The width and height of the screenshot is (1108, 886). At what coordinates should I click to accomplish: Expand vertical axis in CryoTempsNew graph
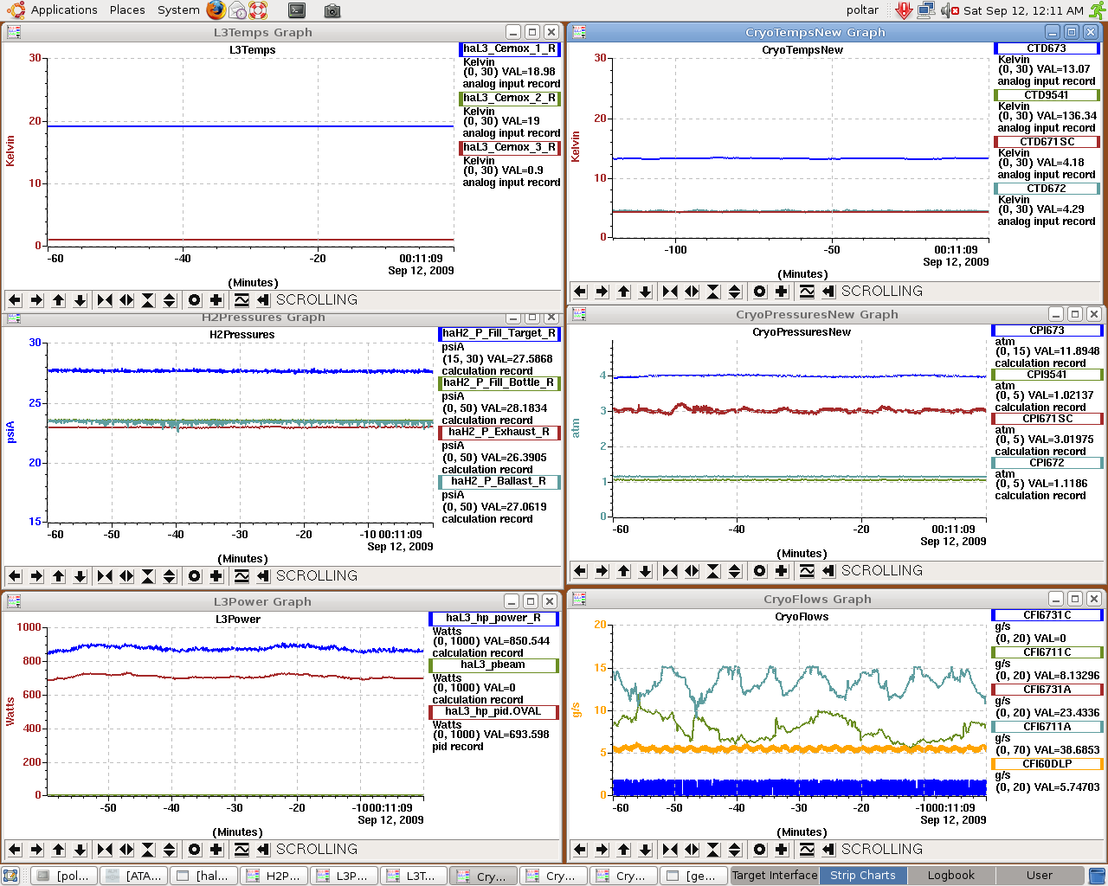pos(735,292)
